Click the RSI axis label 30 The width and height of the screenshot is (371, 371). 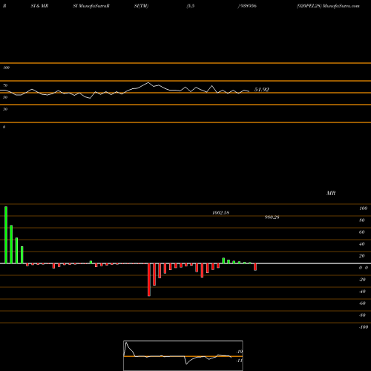(x=5, y=109)
